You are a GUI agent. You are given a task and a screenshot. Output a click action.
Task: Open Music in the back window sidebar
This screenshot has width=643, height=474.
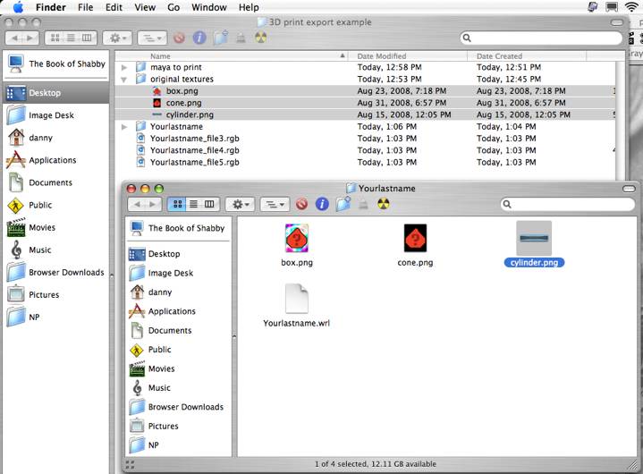[39, 250]
